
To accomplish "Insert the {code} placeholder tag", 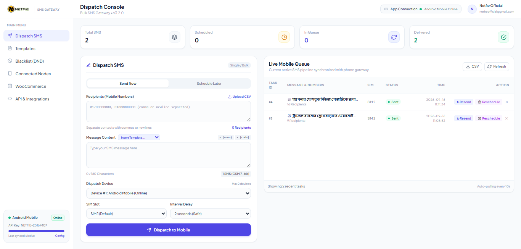I will 243,137.
